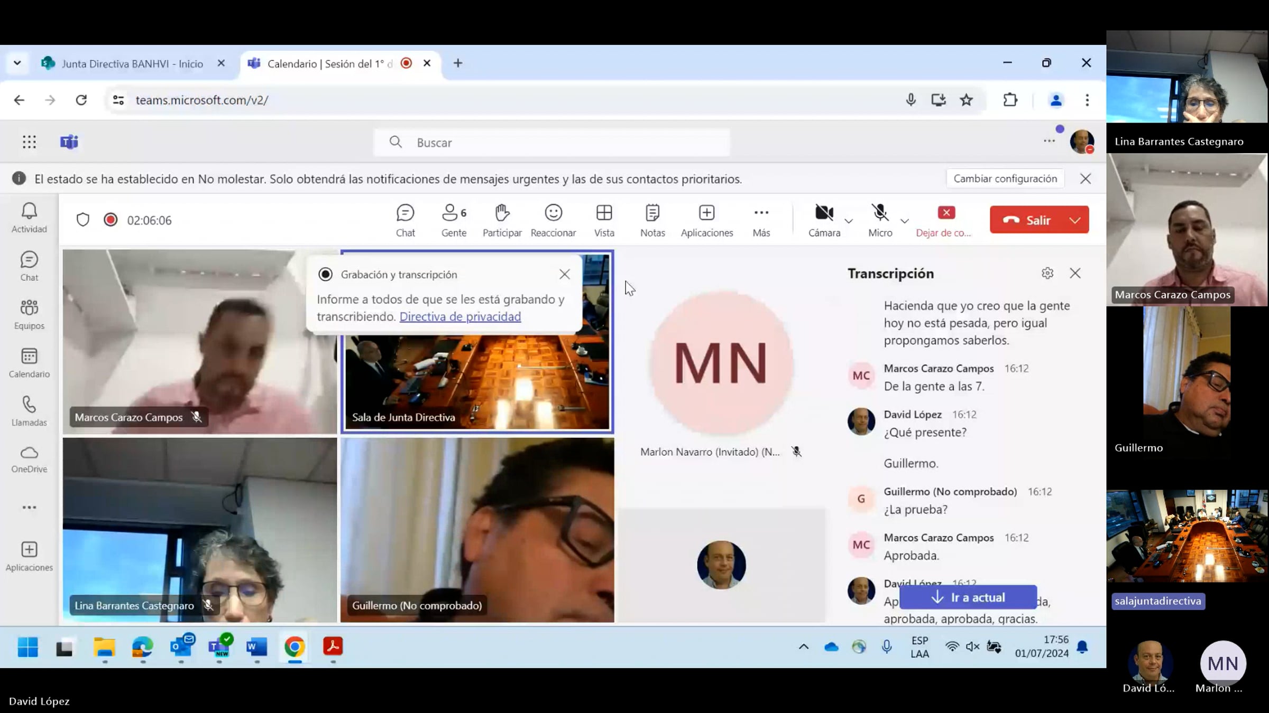Screen dimensions: 1269x713
Task: Open the taskbar clock showing 17:56
Action: tap(1042, 646)
